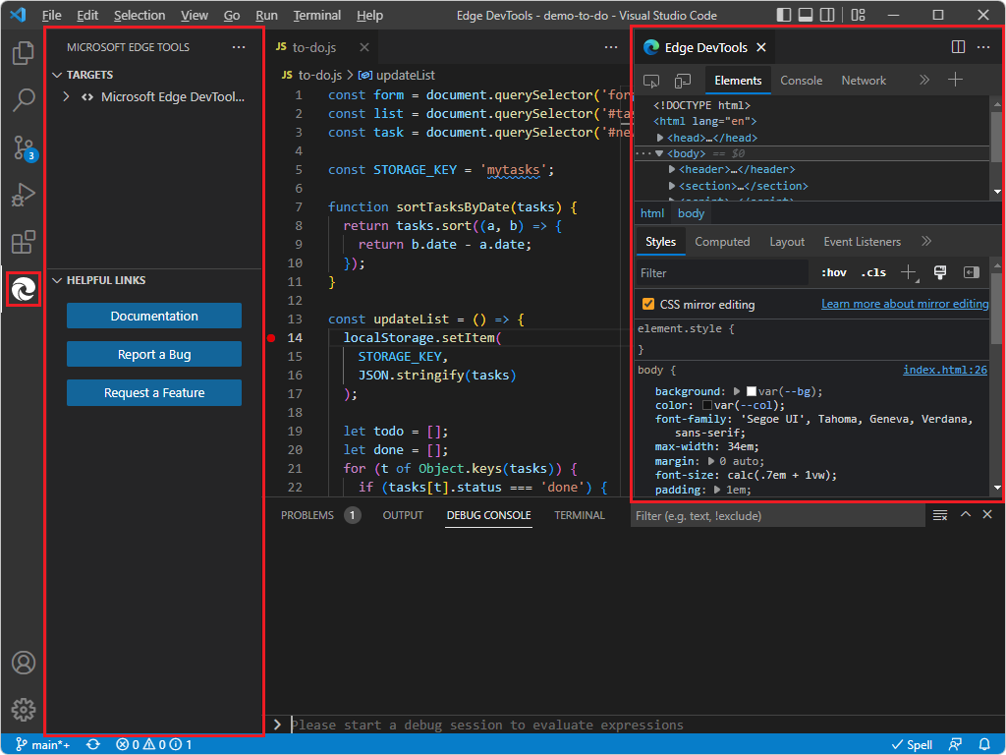Click the main branch indicator in status bar

point(41,744)
